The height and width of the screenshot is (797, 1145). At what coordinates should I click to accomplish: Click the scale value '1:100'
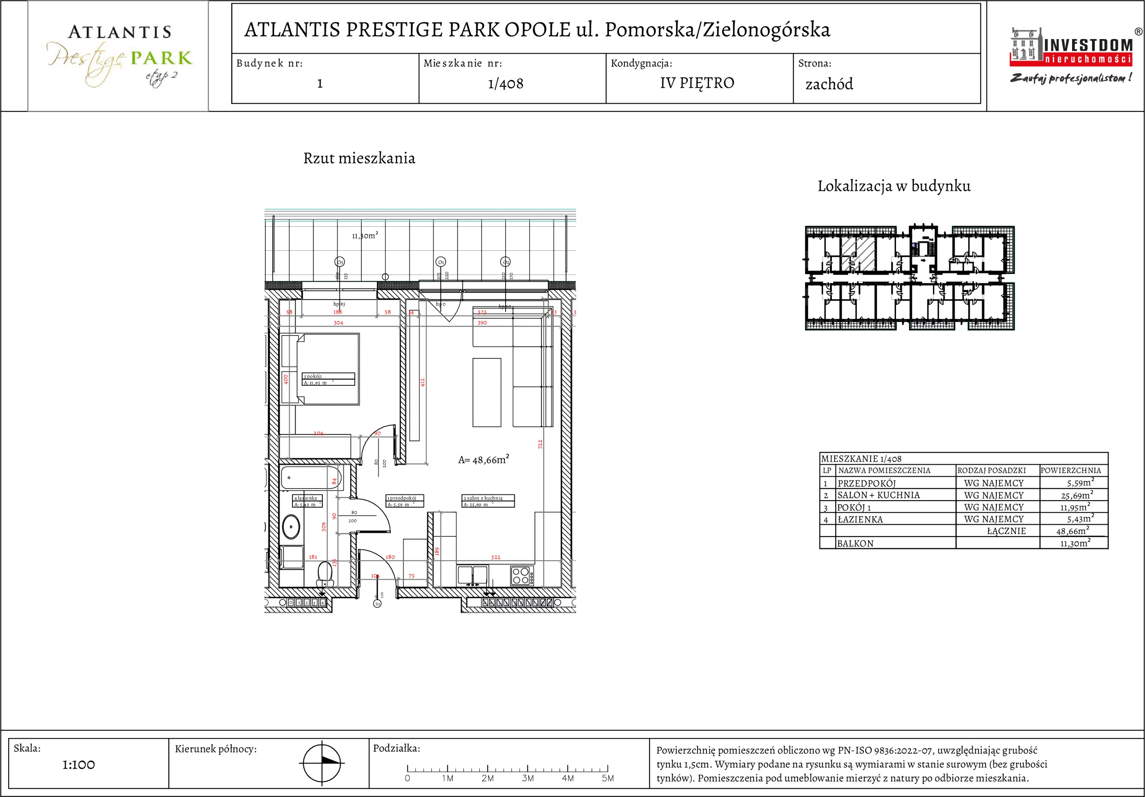79,765
